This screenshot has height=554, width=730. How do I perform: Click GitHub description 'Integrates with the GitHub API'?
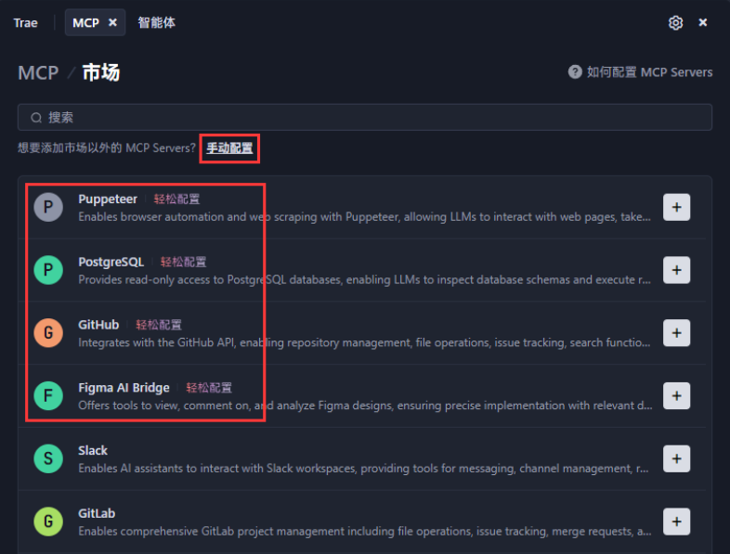click(x=364, y=342)
